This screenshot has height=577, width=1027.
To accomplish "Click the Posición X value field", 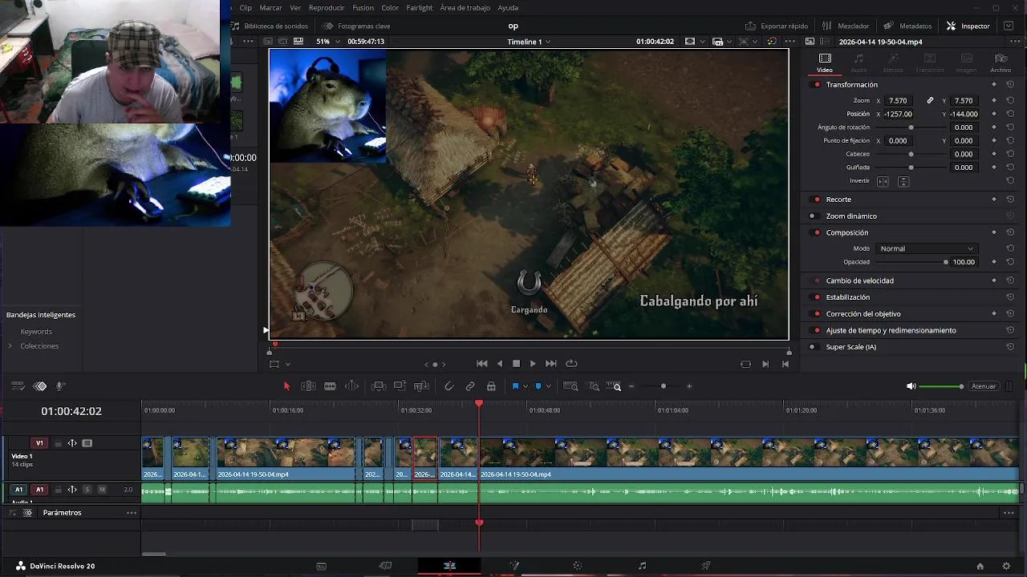I will [899, 115].
